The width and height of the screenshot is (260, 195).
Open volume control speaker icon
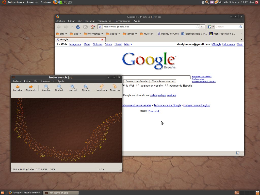[221, 2]
